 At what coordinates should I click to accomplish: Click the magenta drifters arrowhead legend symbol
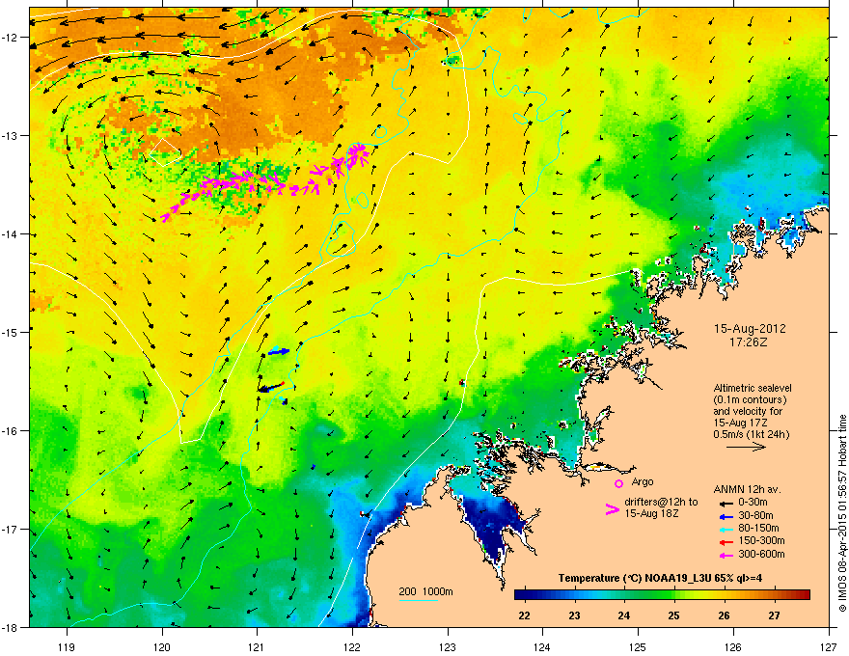point(612,509)
